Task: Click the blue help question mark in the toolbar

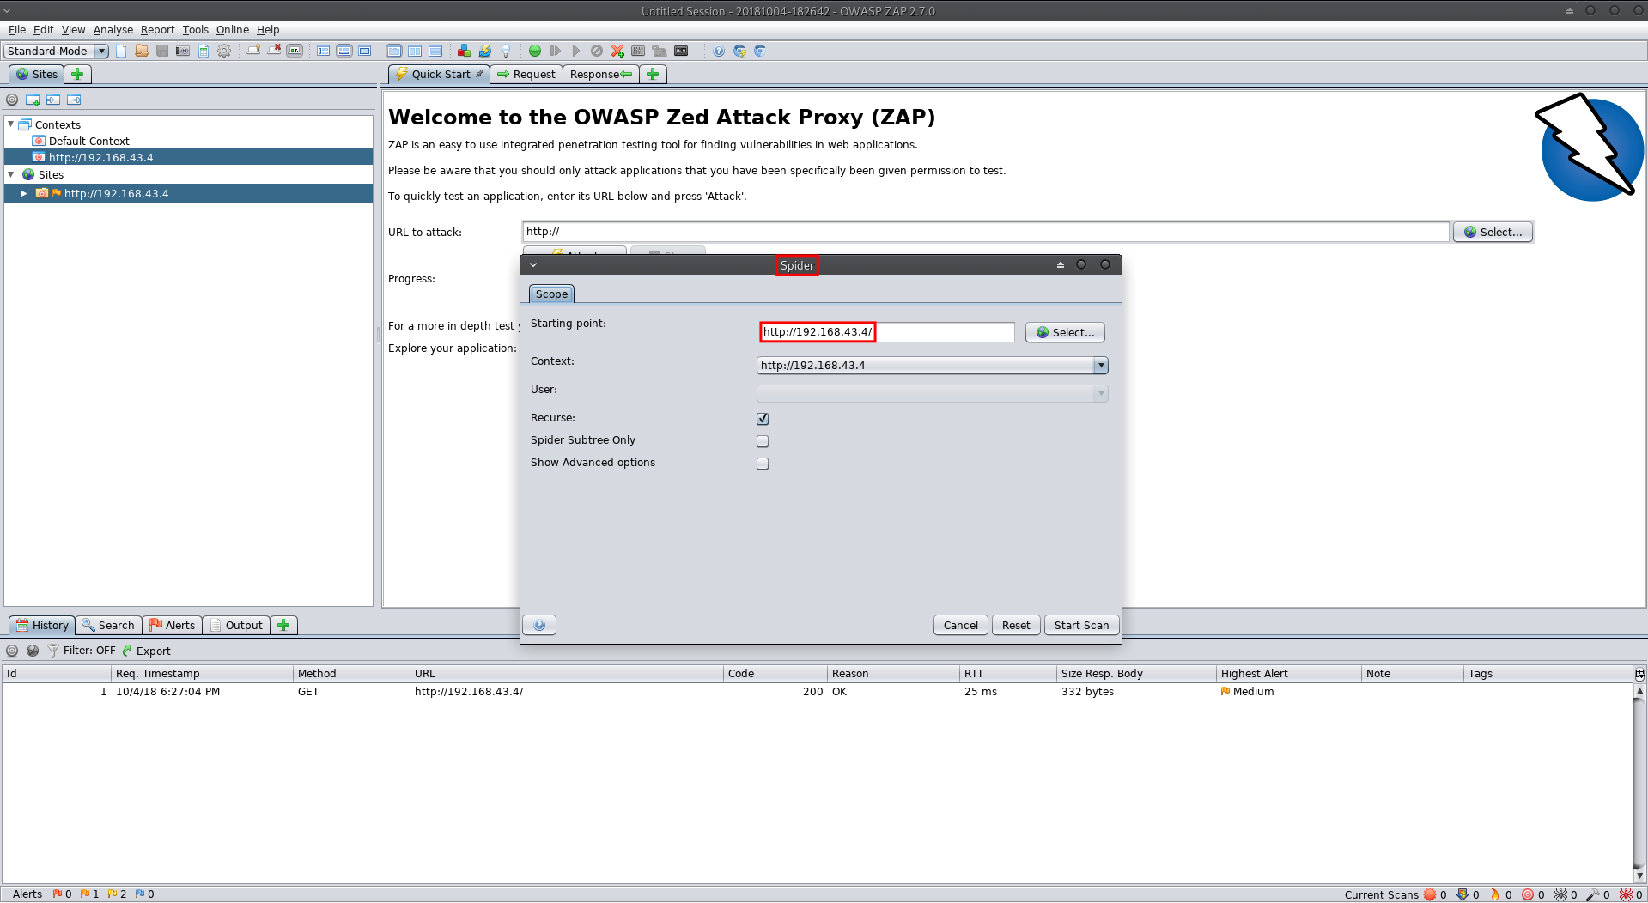Action: (x=719, y=51)
